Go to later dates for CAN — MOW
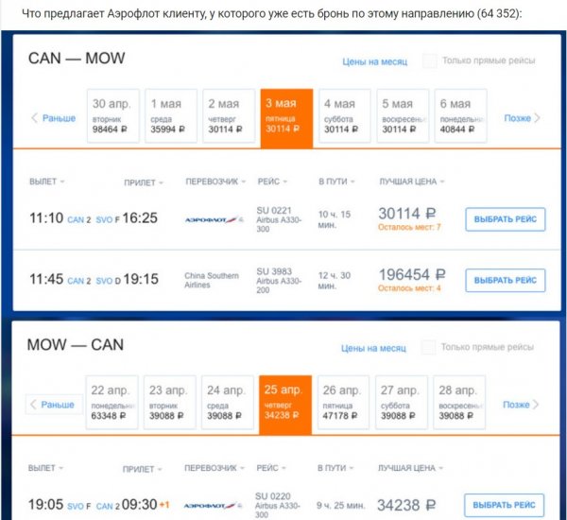The width and height of the screenshot is (567, 520). pos(522,118)
